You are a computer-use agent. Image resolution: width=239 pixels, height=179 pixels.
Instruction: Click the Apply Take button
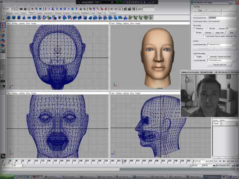coord(220,33)
